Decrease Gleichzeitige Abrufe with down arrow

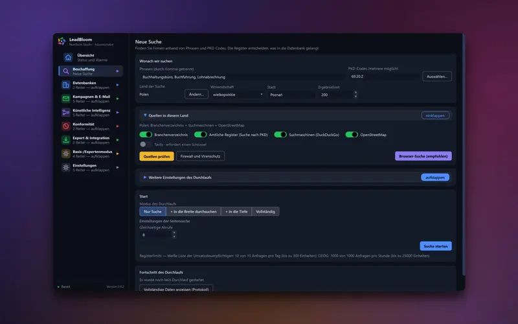click(174, 237)
